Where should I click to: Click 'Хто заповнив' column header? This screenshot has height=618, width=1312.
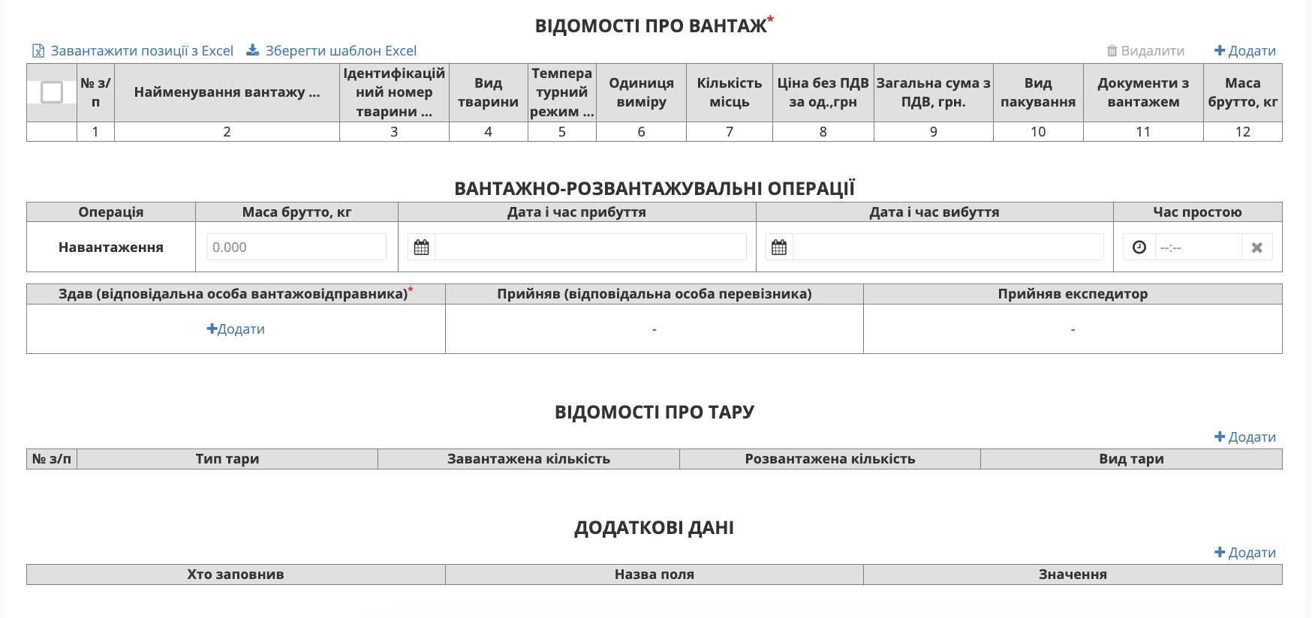click(236, 574)
